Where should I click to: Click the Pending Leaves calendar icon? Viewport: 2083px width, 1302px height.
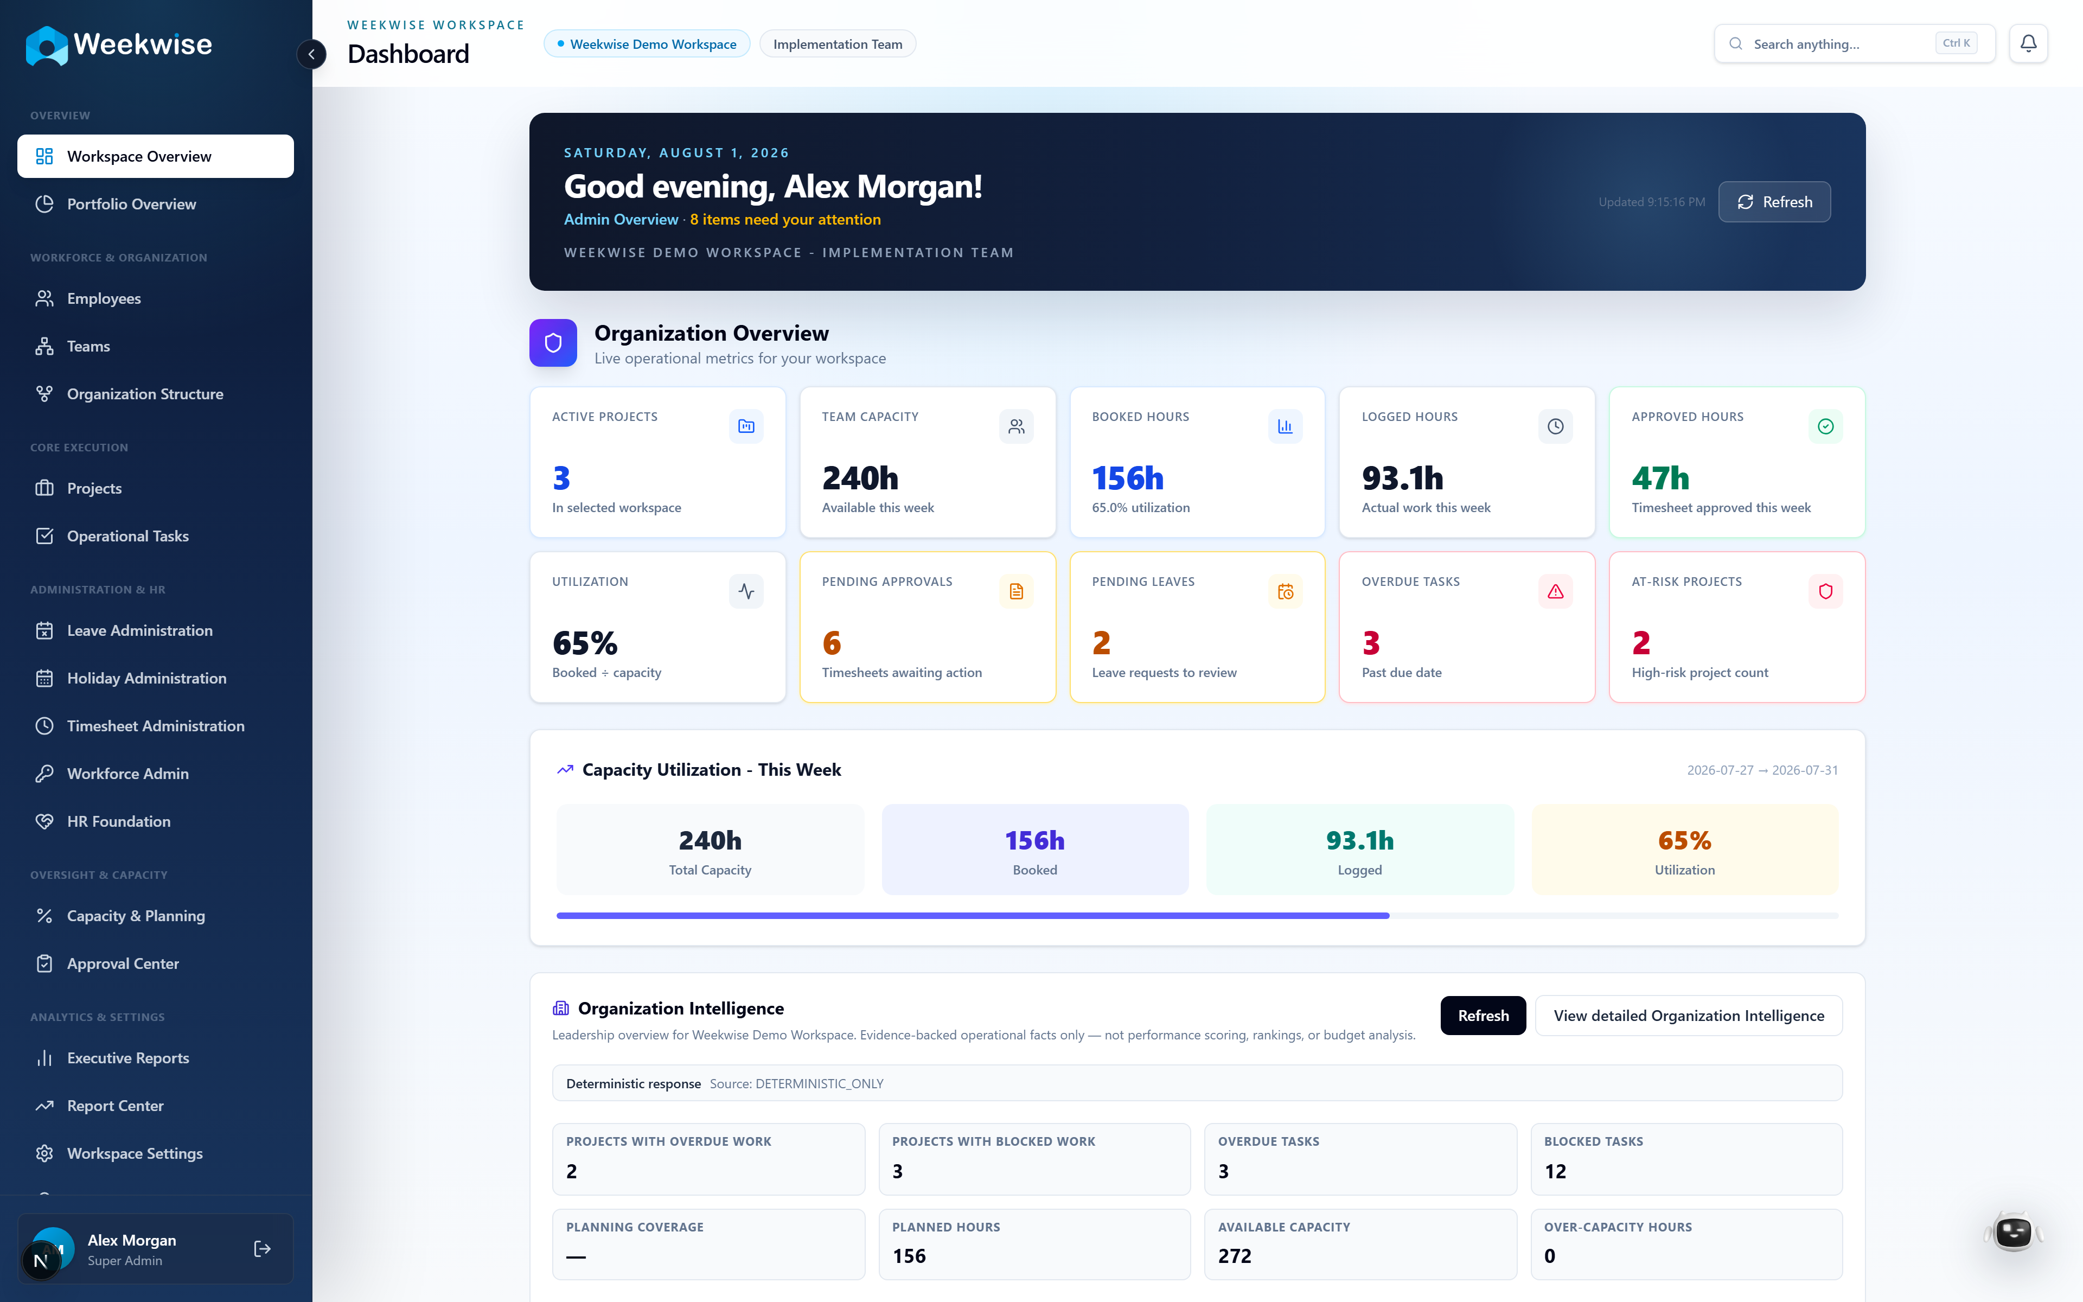1285,591
